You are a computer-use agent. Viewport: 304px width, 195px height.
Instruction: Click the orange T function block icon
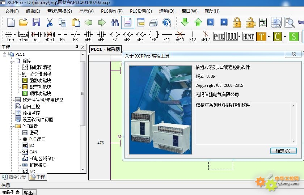pos(261,37)
